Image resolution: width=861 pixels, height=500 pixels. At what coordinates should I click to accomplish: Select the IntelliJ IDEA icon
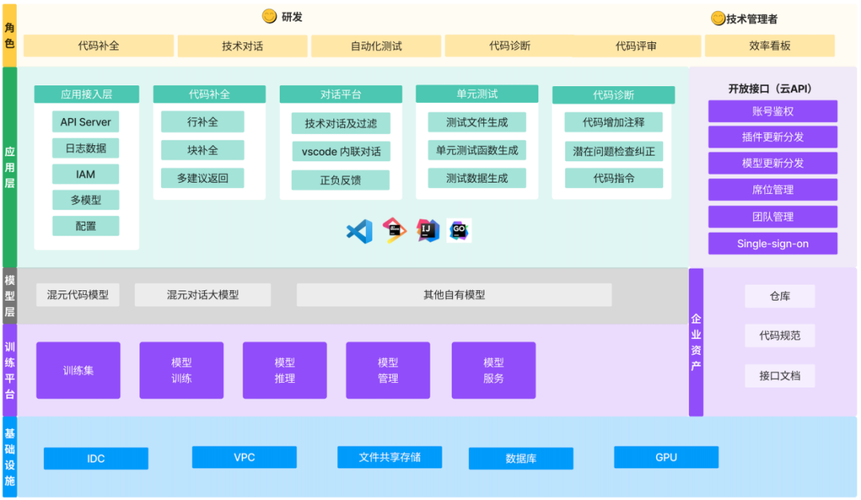click(427, 230)
